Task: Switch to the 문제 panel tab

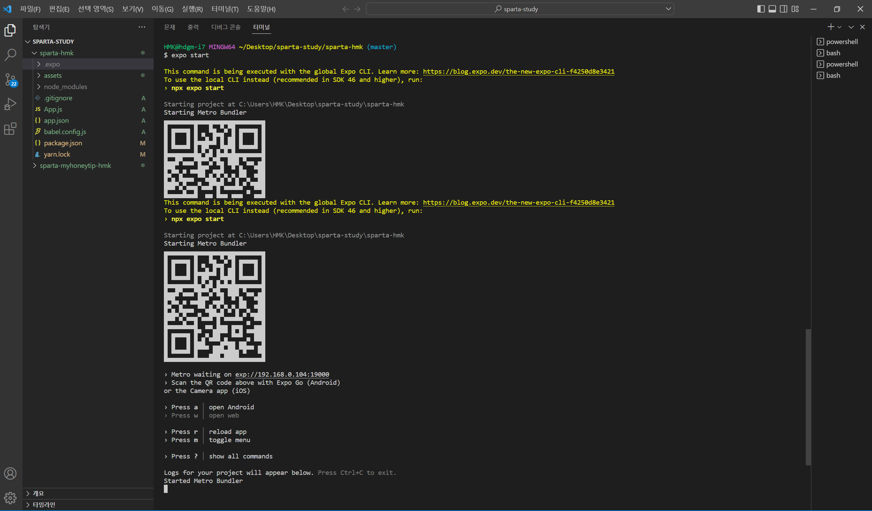Action: click(170, 27)
